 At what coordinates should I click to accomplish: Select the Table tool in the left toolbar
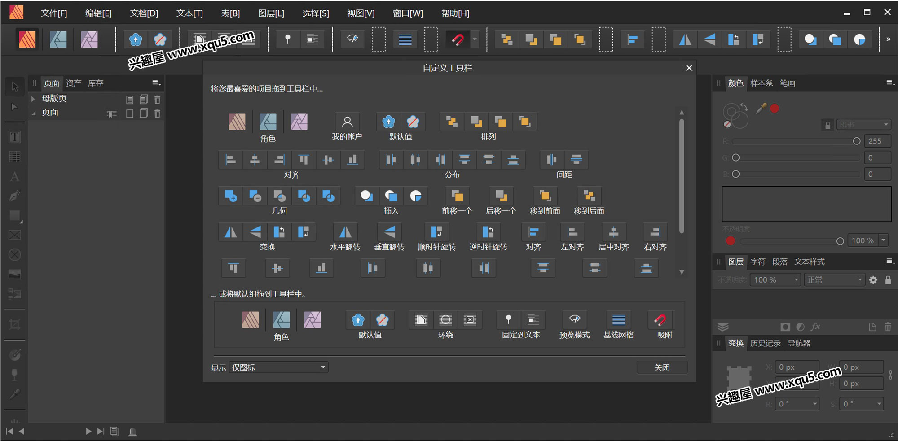tap(15, 157)
